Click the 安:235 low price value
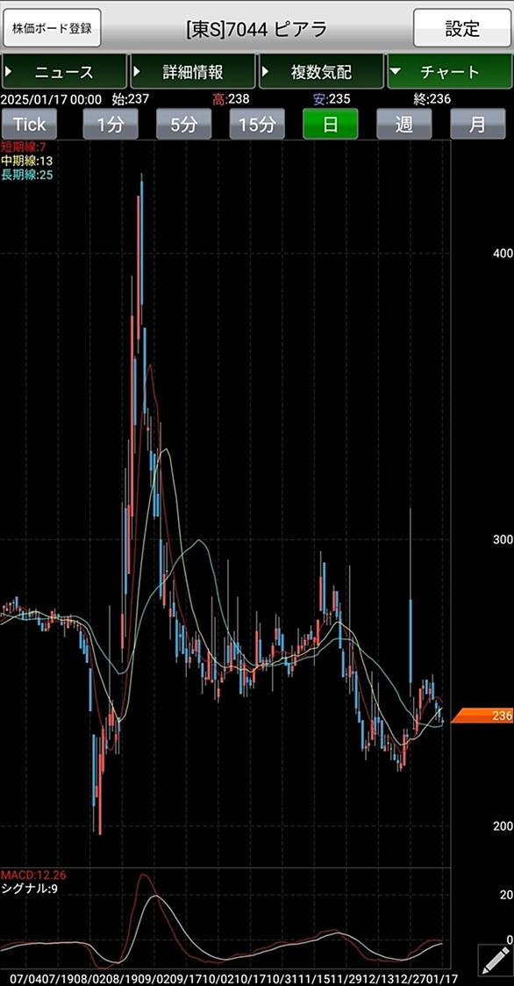Image resolution: width=514 pixels, height=986 pixels. 332,98
